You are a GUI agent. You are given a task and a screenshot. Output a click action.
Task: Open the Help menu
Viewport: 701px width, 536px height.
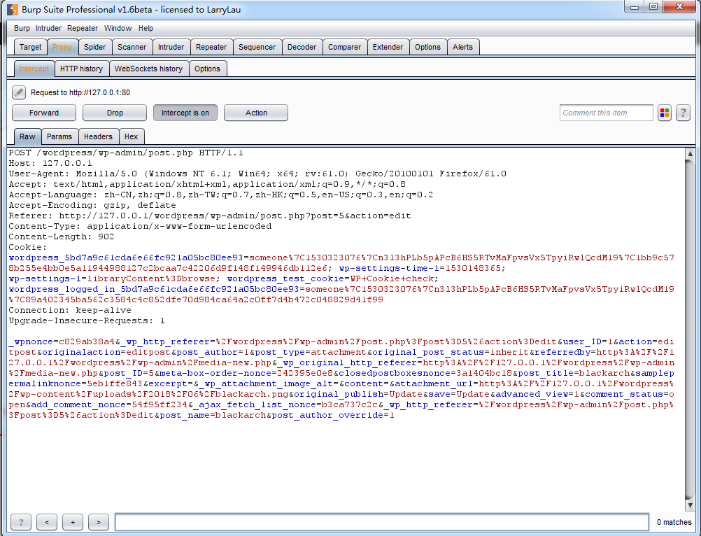(146, 28)
